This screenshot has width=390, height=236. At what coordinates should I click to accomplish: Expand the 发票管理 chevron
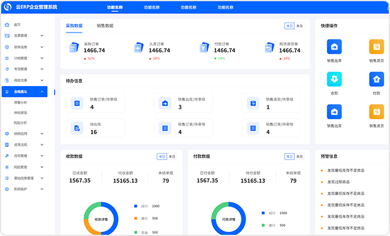pyautogui.click(x=42, y=36)
